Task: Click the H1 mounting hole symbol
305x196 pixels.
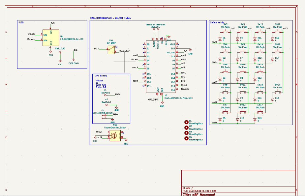Action: click(186, 122)
